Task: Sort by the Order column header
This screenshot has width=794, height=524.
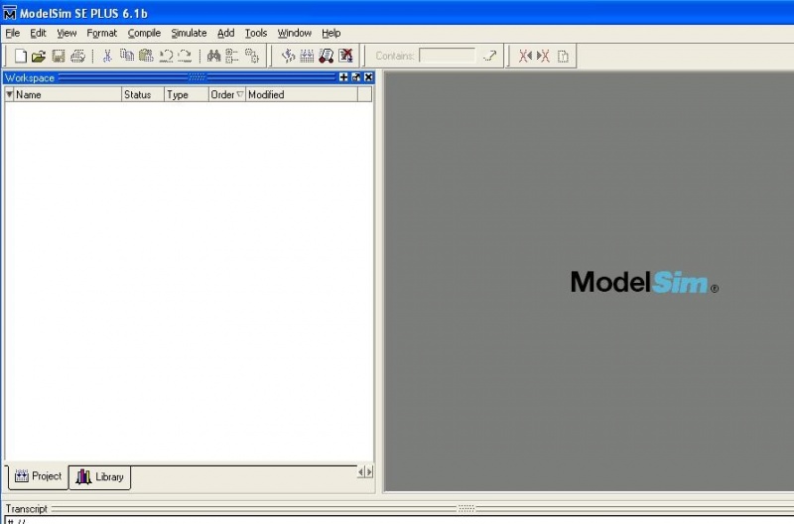Action: point(226,95)
